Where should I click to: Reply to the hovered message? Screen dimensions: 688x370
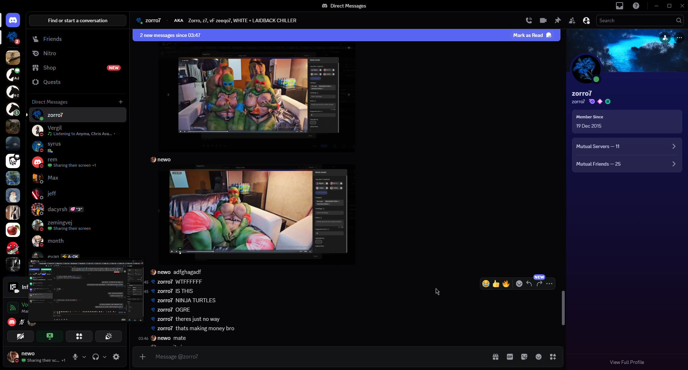(x=529, y=284)
